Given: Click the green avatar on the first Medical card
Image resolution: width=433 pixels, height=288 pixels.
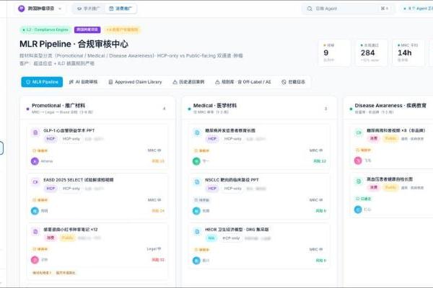Looking at the screenshot, I should [x=196, y=161].
